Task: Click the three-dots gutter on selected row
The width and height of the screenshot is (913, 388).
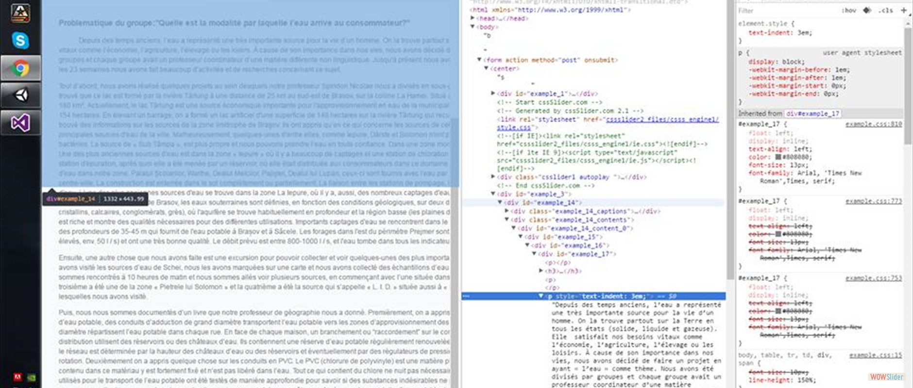Action: coord(466,296)
